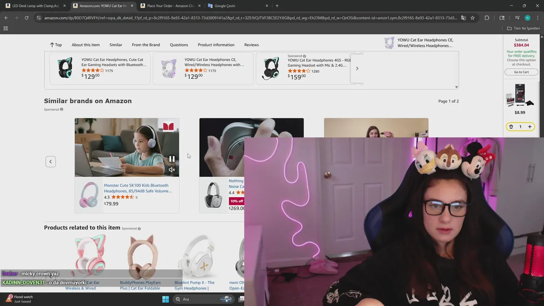Jump to About this item section
The width and height of the screenshot is (544, 306).
tap(86, 45)
